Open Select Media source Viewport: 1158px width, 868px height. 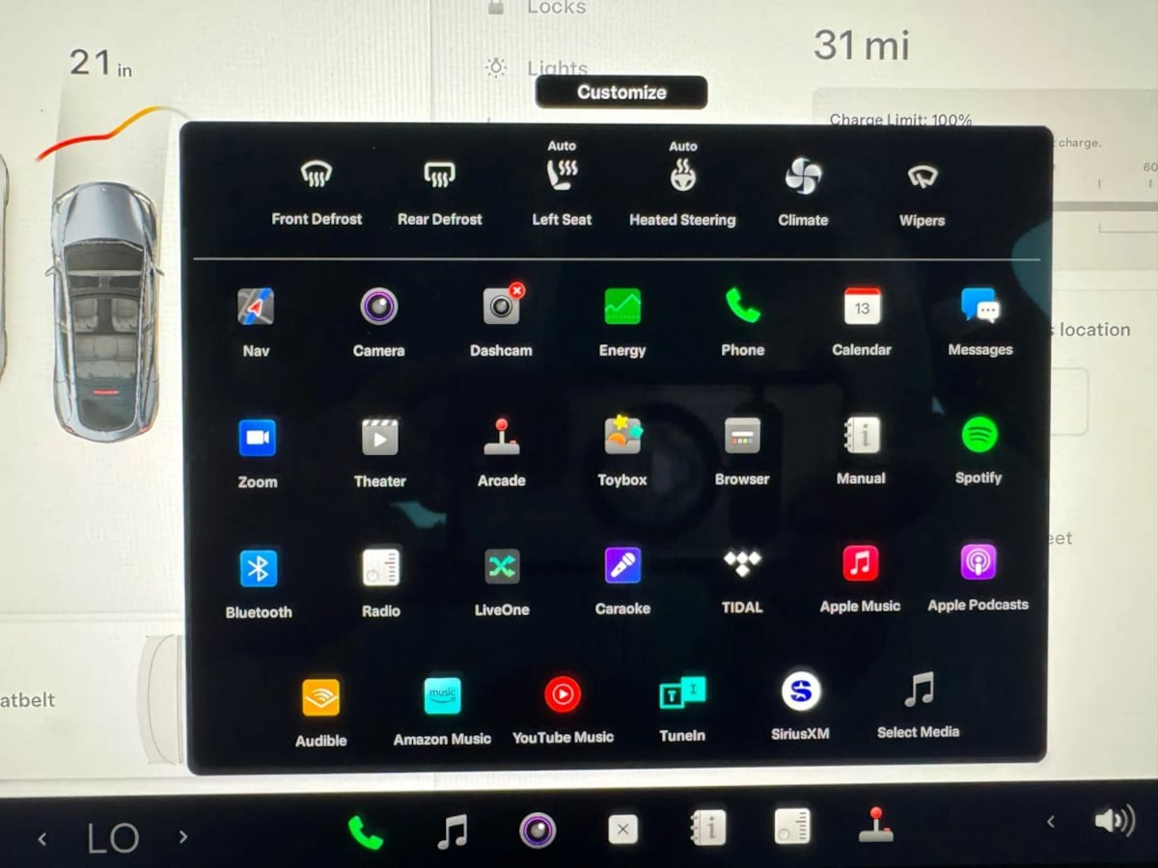click(x=918, y=692)
